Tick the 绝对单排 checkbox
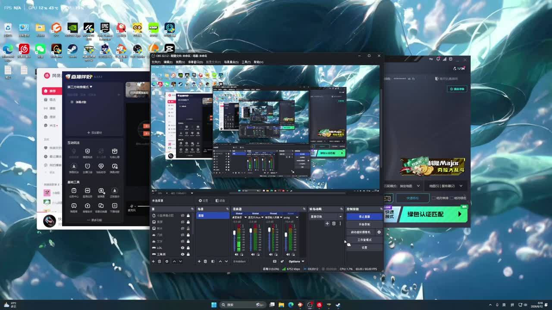Viewport: 552px width, 310px height. pyautogui.click(x=433, y=198)
